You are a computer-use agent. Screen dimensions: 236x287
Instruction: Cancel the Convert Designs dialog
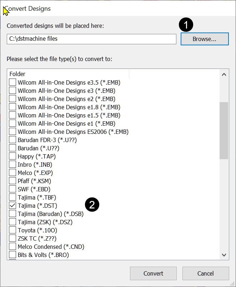coord(205,273)
